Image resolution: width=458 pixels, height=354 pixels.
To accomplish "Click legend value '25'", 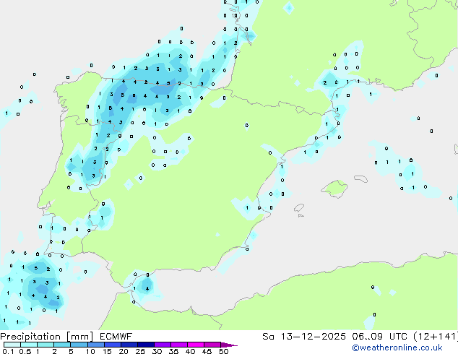I will click(x=140, y=351).
